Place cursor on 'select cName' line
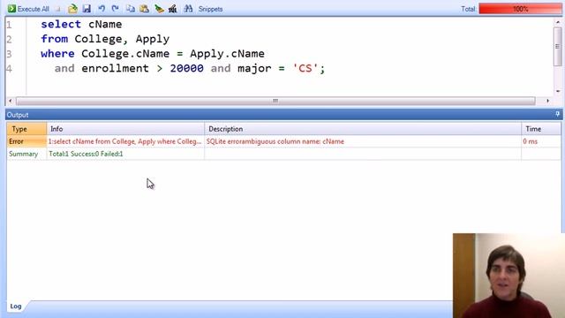The height and width of the screenshot is (318, 565). click(81, 24)
